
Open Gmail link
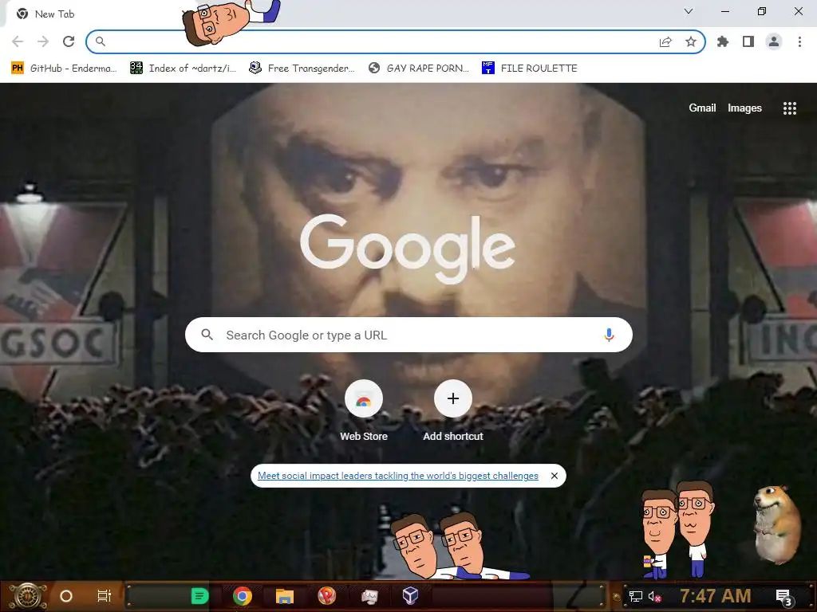[702, 108]
